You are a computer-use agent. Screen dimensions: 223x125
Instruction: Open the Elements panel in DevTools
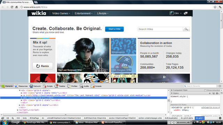pos(7,86)
